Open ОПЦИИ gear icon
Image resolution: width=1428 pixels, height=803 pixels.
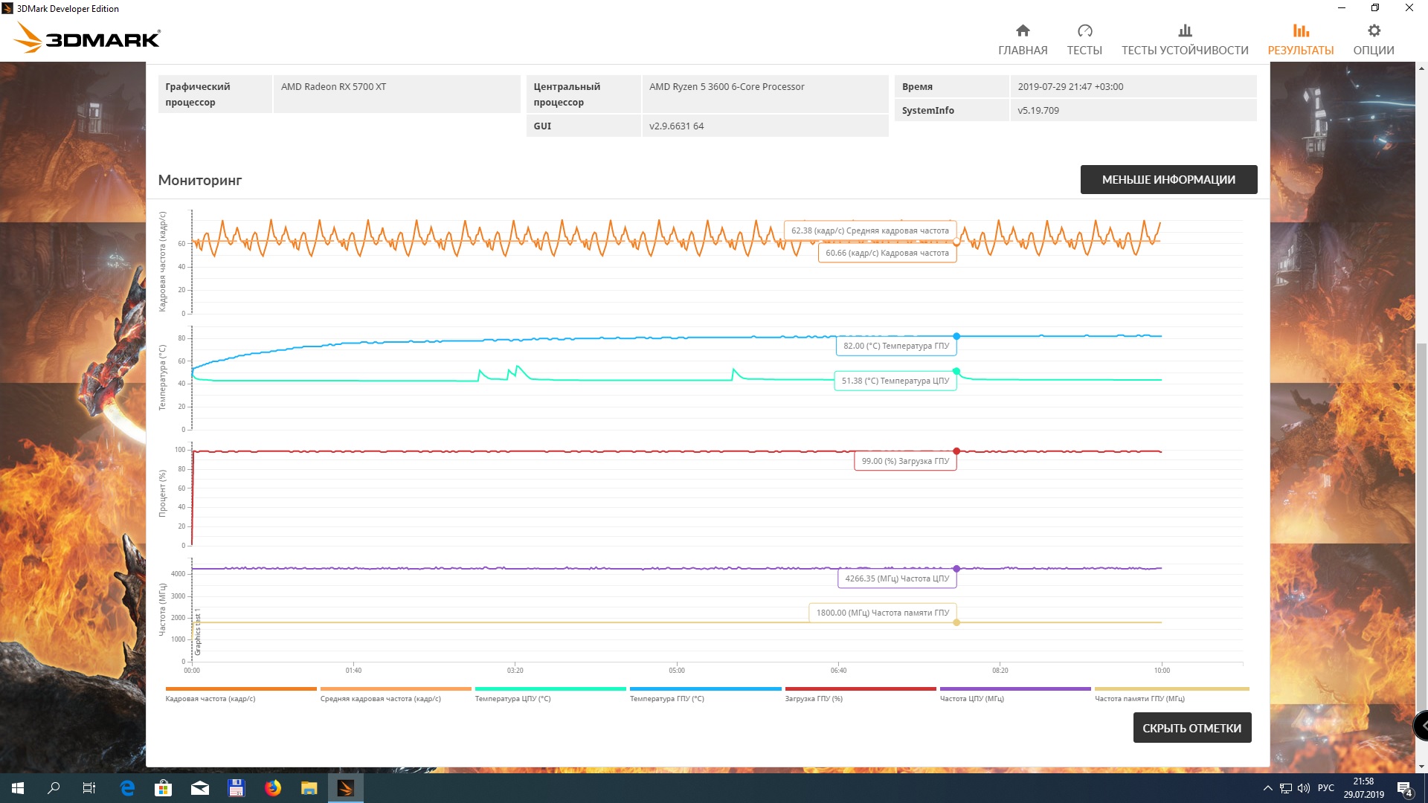[1374, 30]
